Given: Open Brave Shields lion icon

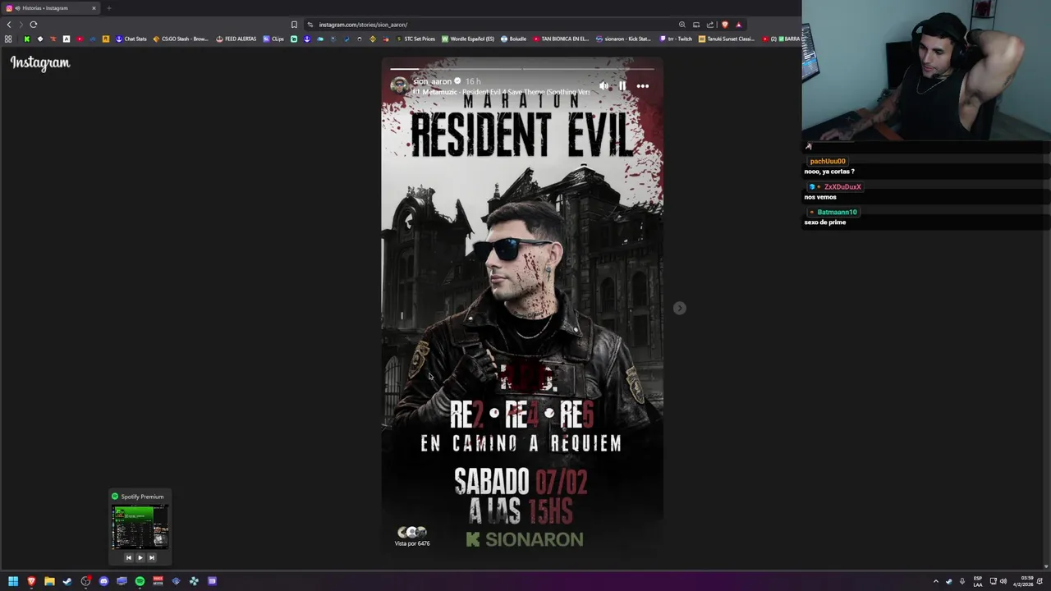Looking at the screenshot, I should coord(724,25).
